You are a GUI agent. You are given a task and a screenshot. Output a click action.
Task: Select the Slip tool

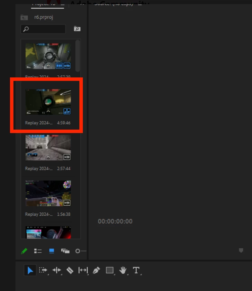click(83, 270)
